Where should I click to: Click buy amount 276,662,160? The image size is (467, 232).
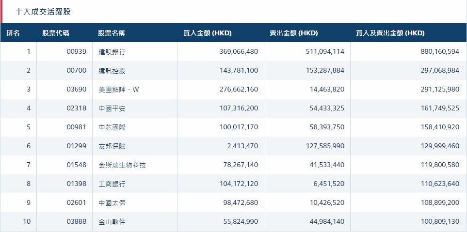pyautogui.click(x=239, y=89)
